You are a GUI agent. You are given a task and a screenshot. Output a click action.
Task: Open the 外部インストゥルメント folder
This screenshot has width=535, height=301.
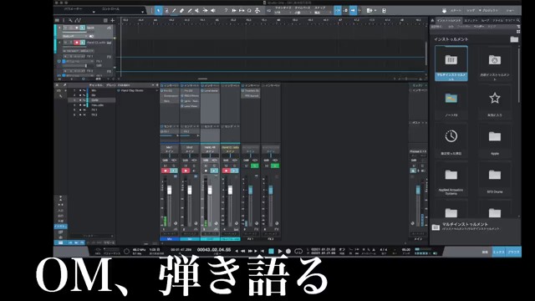(494, 64)
